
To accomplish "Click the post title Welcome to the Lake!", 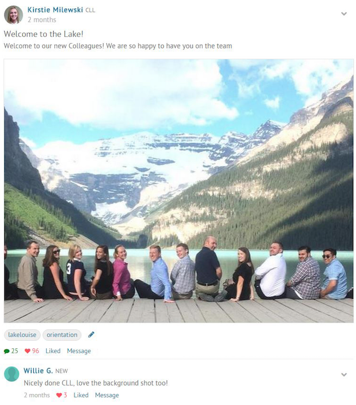I will click(x=43, y=34).
